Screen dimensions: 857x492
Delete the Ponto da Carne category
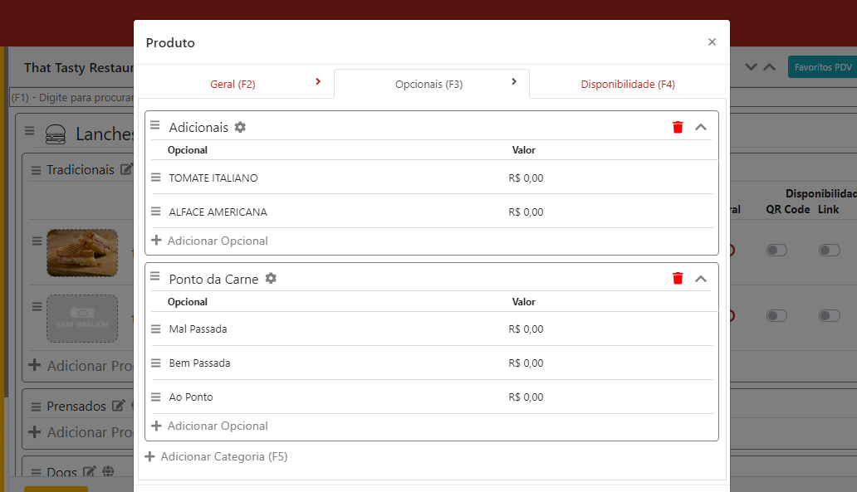pos(678,279)
